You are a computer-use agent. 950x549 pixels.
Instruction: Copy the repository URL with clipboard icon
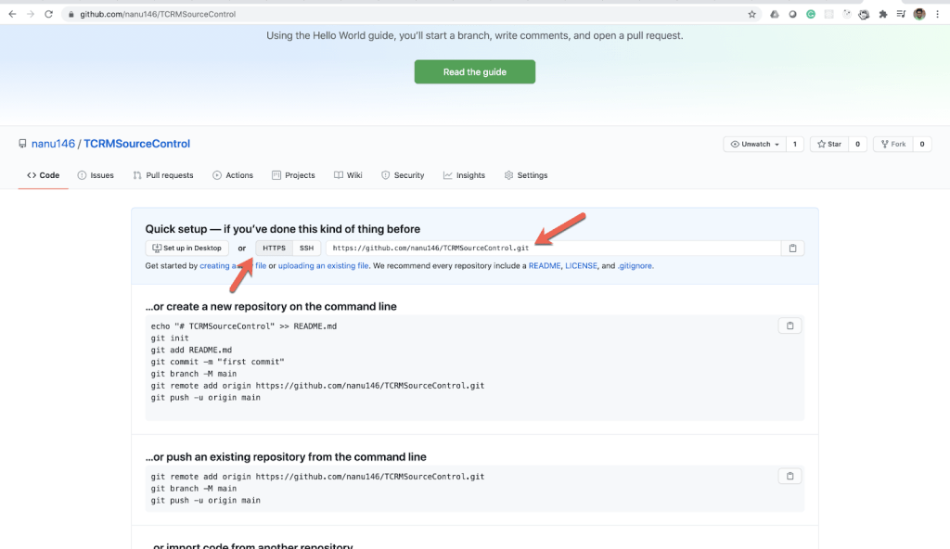[x=792, y=249]
